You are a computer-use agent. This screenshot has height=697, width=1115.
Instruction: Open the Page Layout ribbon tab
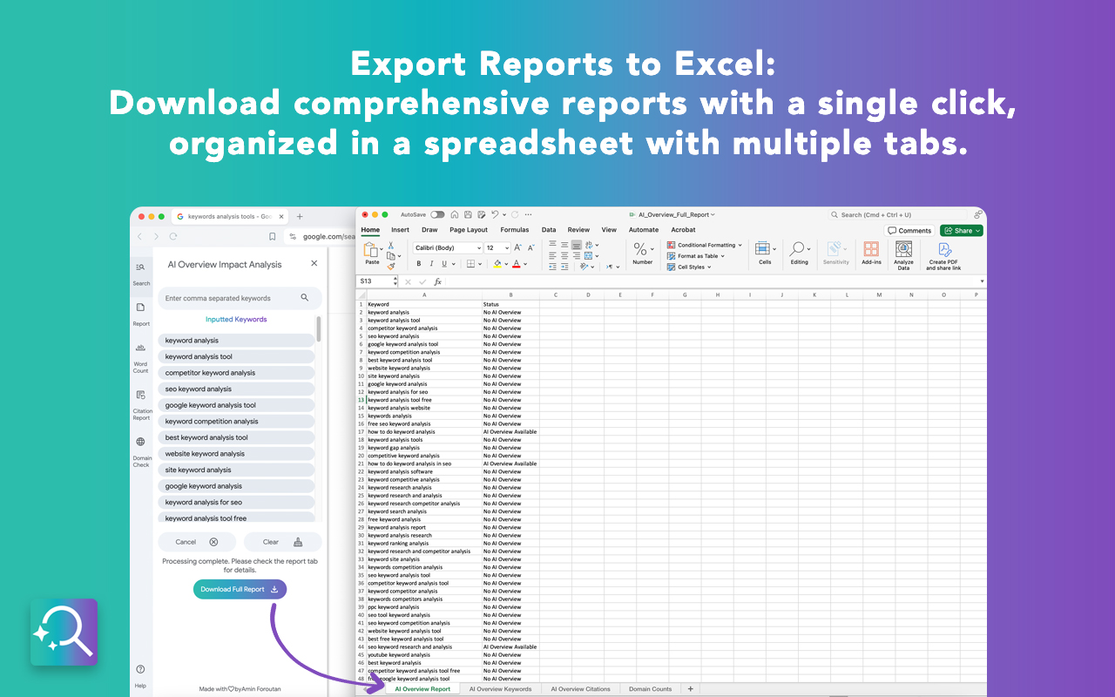click(x=469, y=230)
